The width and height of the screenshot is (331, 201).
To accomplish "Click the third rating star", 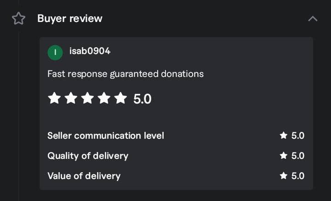I will click(x=87, y=98).
